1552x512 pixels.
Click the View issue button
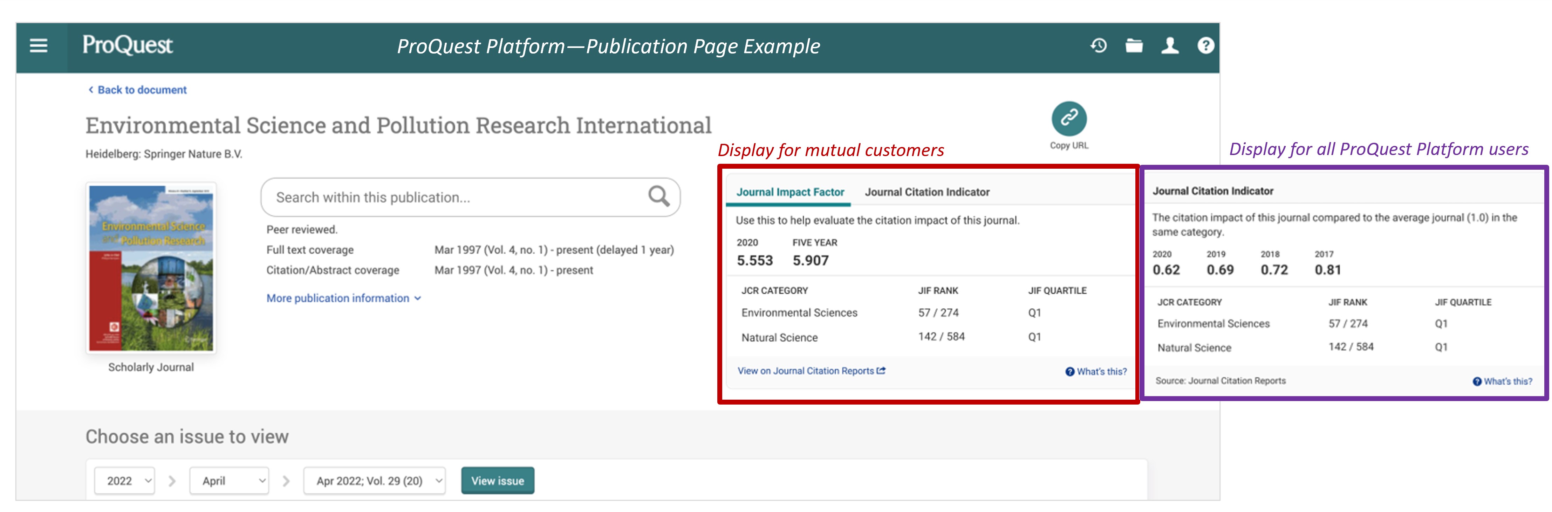pyautogui.click(x=497, y=481)
